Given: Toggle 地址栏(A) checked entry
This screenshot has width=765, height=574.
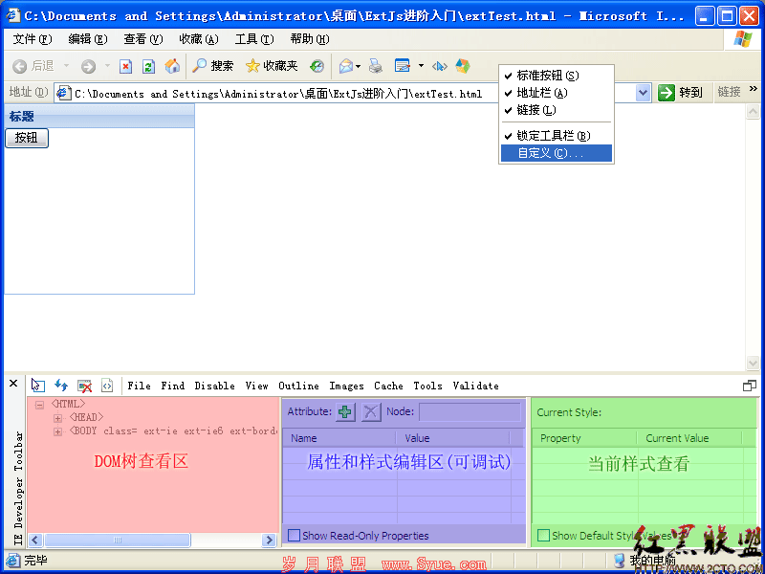Looking at the screenshot, I should click(557, 93).
